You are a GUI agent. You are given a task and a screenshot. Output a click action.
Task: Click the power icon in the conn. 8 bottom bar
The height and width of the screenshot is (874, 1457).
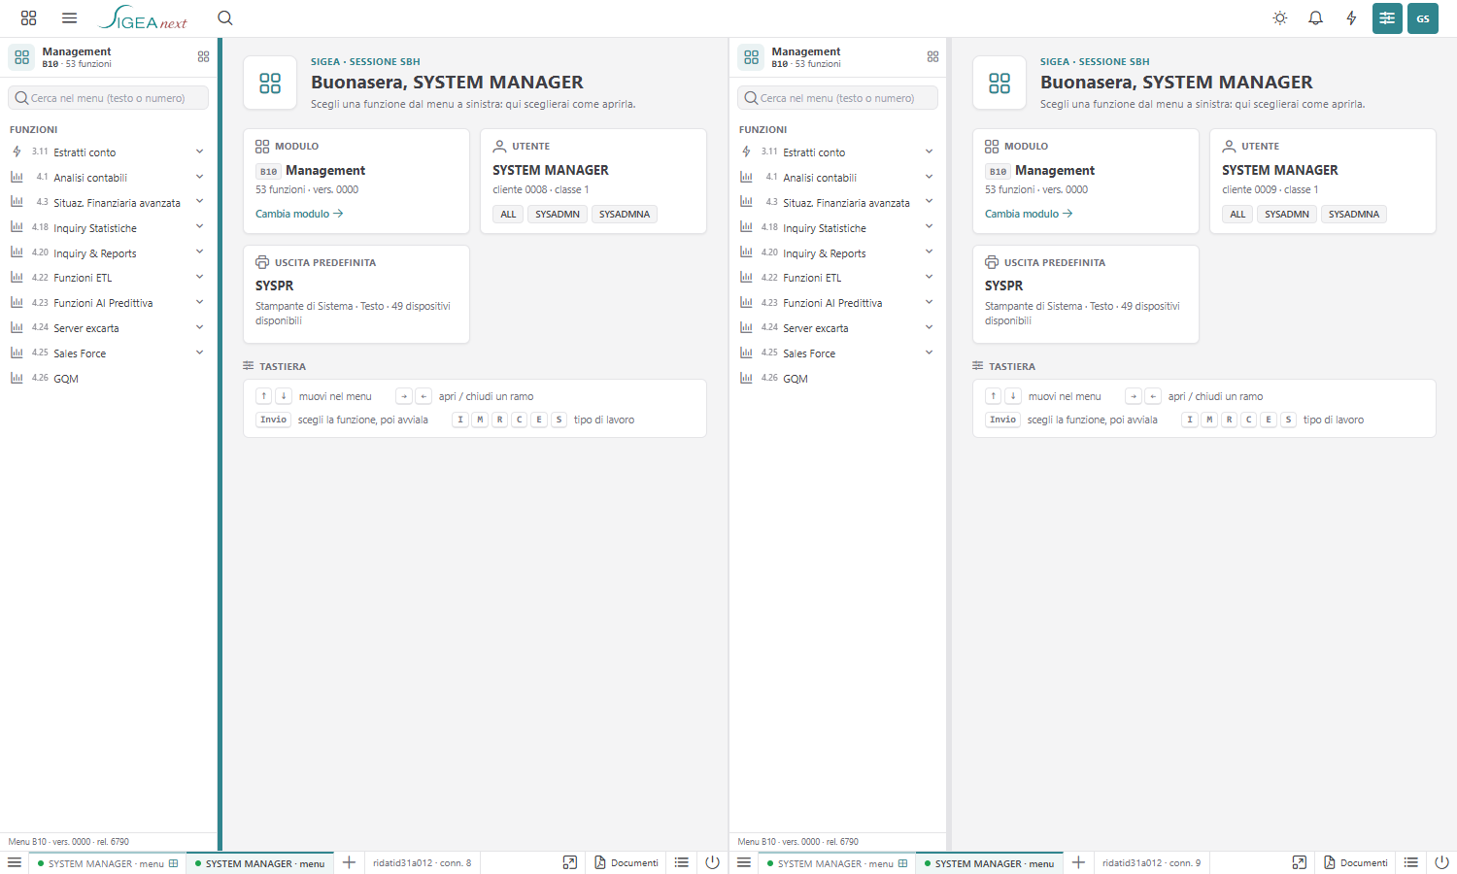712,862
